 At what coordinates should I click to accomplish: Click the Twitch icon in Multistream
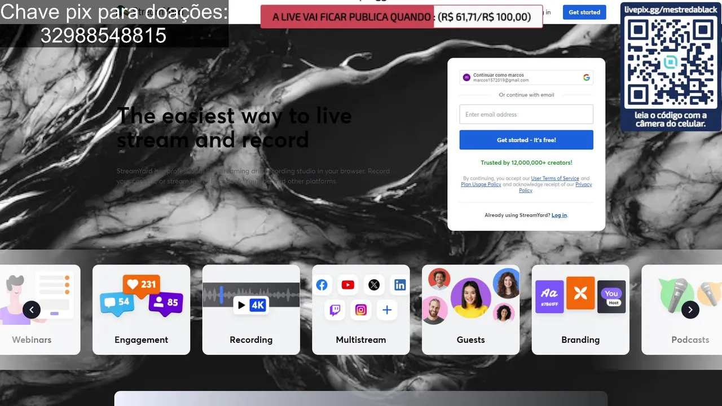pos(335,310)
